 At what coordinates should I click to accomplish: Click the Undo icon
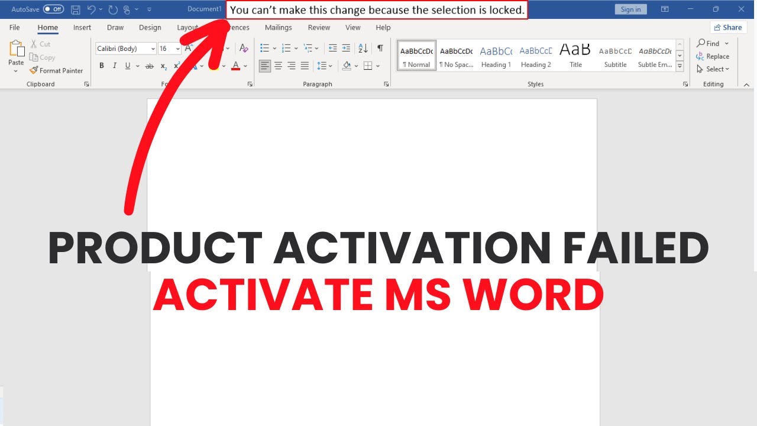pyautogui.click(x=91, y=9)
